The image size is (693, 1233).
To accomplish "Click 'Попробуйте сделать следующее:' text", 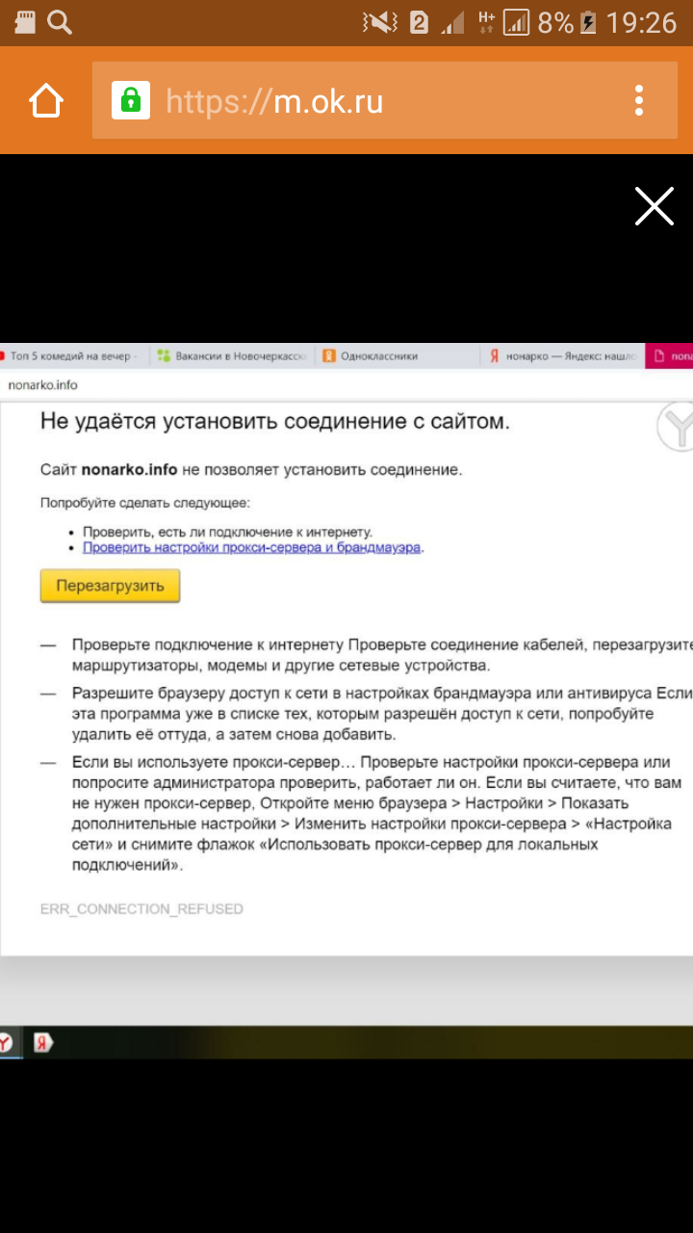I will 144,502.
